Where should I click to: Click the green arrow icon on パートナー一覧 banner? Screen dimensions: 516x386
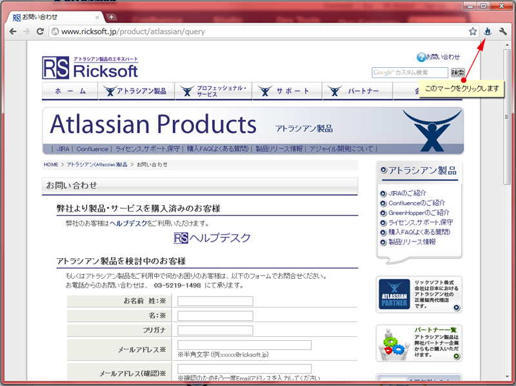coord(457,356)
